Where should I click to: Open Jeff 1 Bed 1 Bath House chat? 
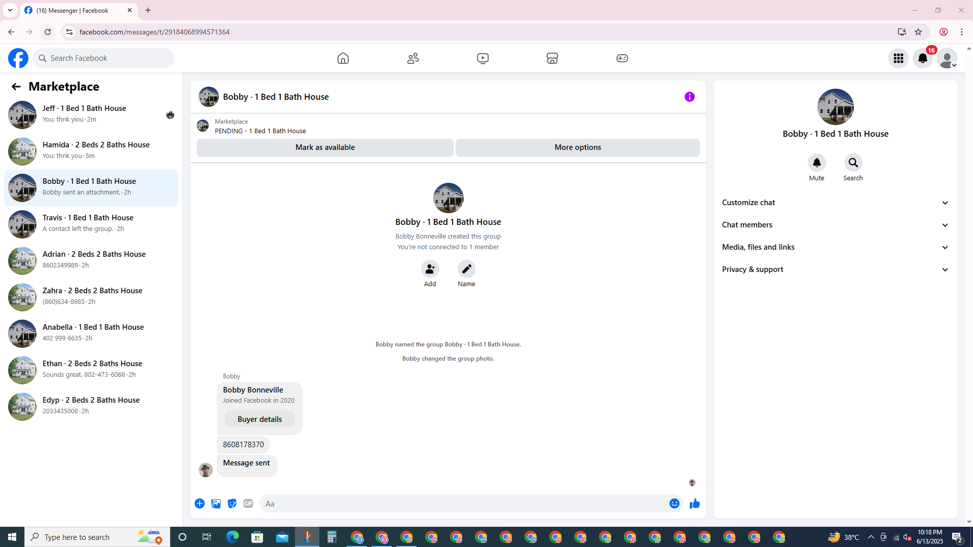[91, 114]
